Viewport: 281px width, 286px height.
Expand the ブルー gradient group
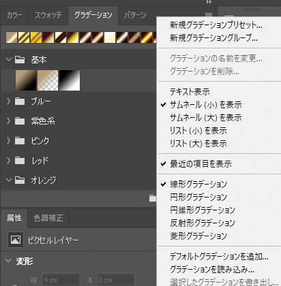click(x=9, y=101)
